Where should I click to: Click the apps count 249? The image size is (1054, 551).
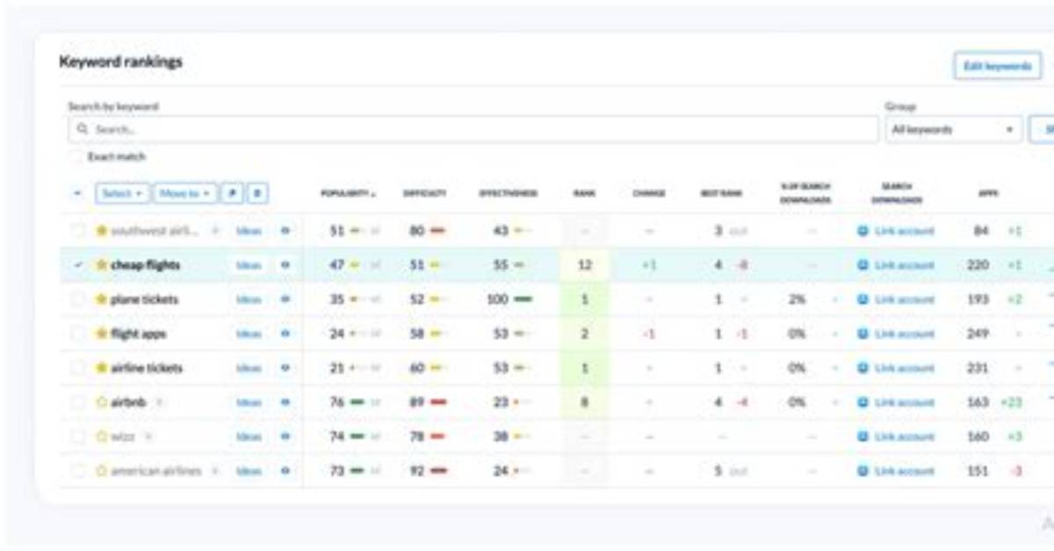coord(978,334)
